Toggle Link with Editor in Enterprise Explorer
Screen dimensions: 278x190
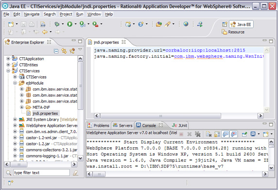[64, 51]
